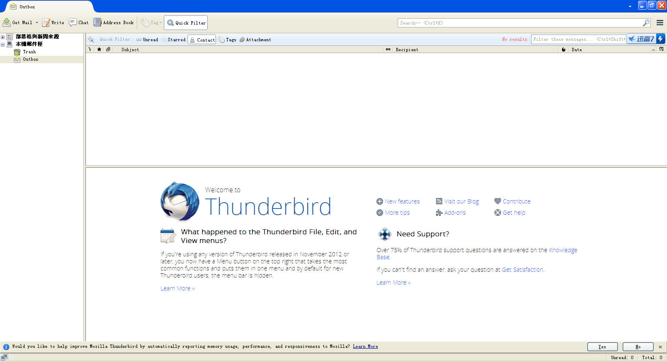Open the column picker icon
Viewport: 667px width, 362px height.
click(662, 49)
